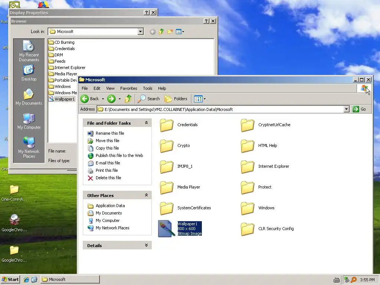Select the Wallpaper1 bitmap file icon

166,229
